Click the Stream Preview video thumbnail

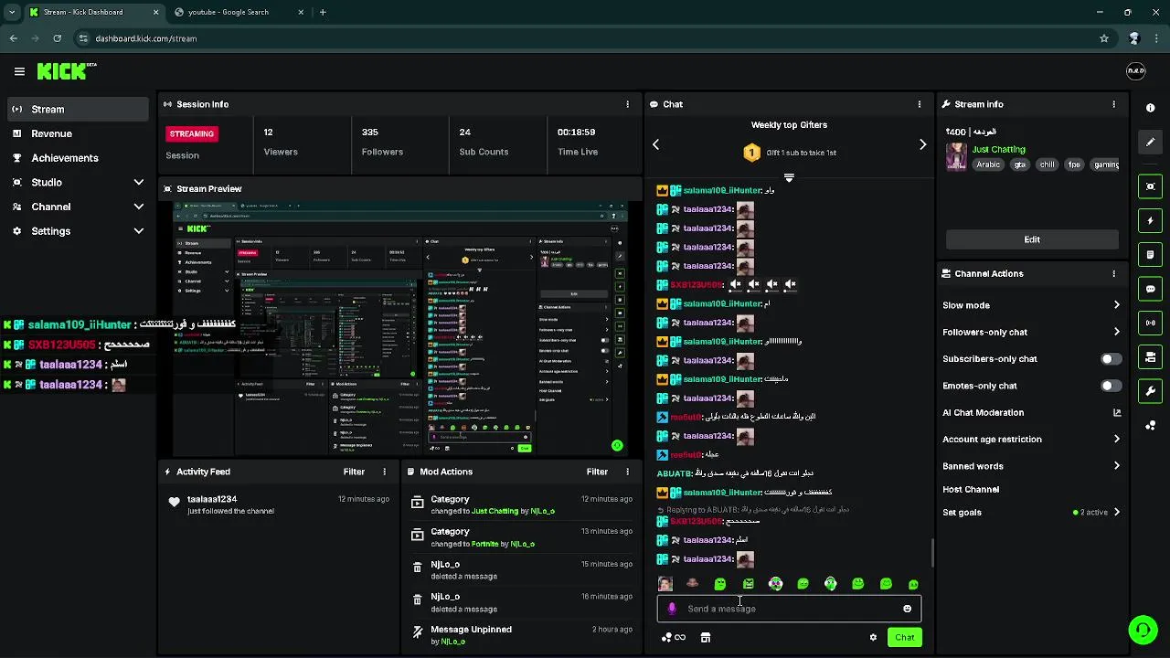(399, 329)
